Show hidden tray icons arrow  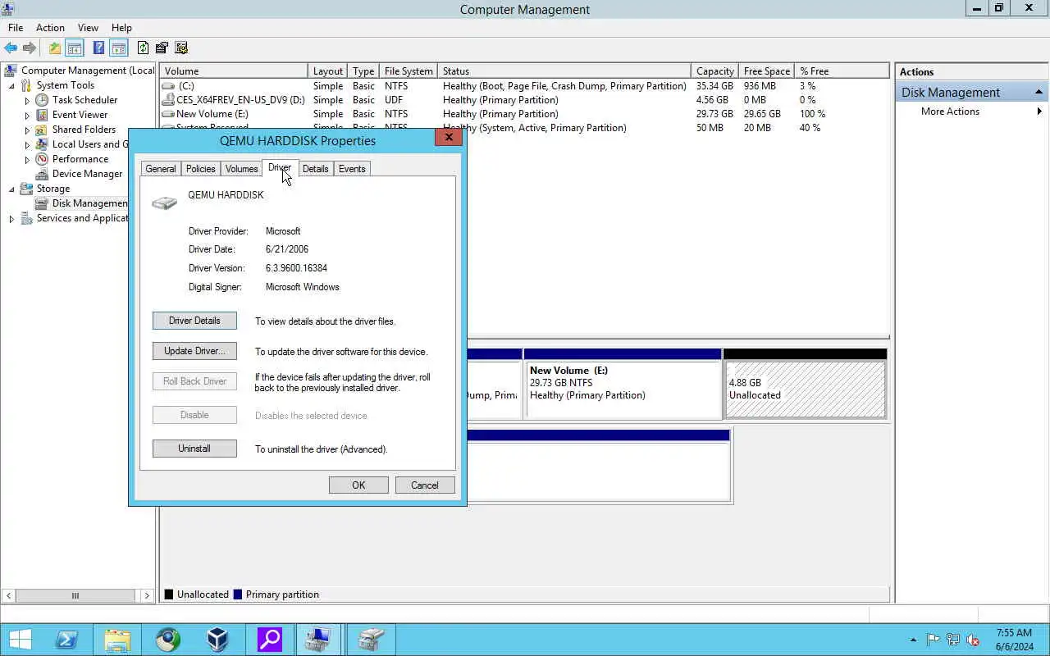click(x=914, y=640)
